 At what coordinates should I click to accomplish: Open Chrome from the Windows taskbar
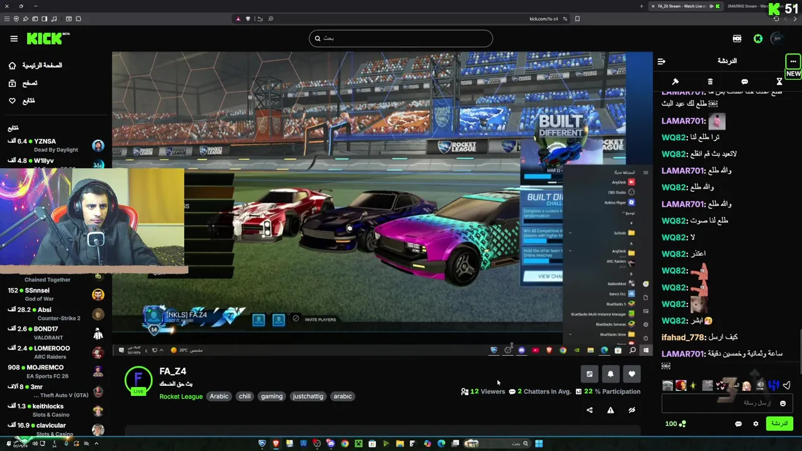(345, 443)
